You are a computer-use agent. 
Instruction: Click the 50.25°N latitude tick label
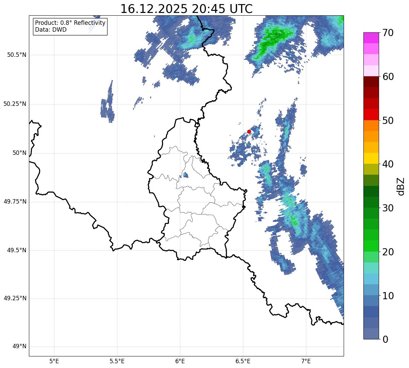pyautogui.click(x=15, y=104)
